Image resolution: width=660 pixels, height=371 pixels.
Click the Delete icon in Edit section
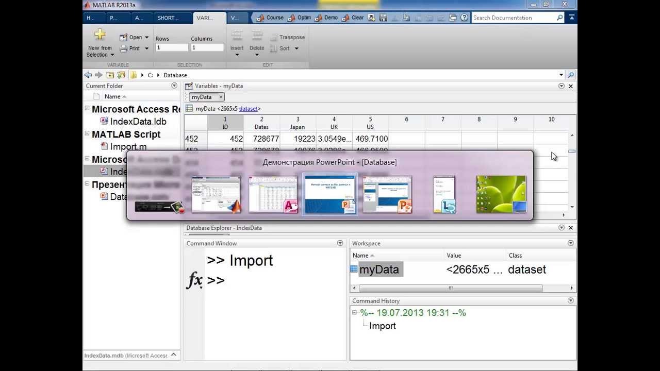click(x=257, y=35)
